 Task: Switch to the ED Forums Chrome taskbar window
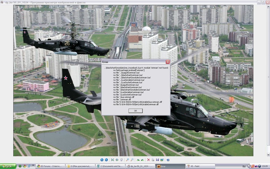(x=50, y=166)
